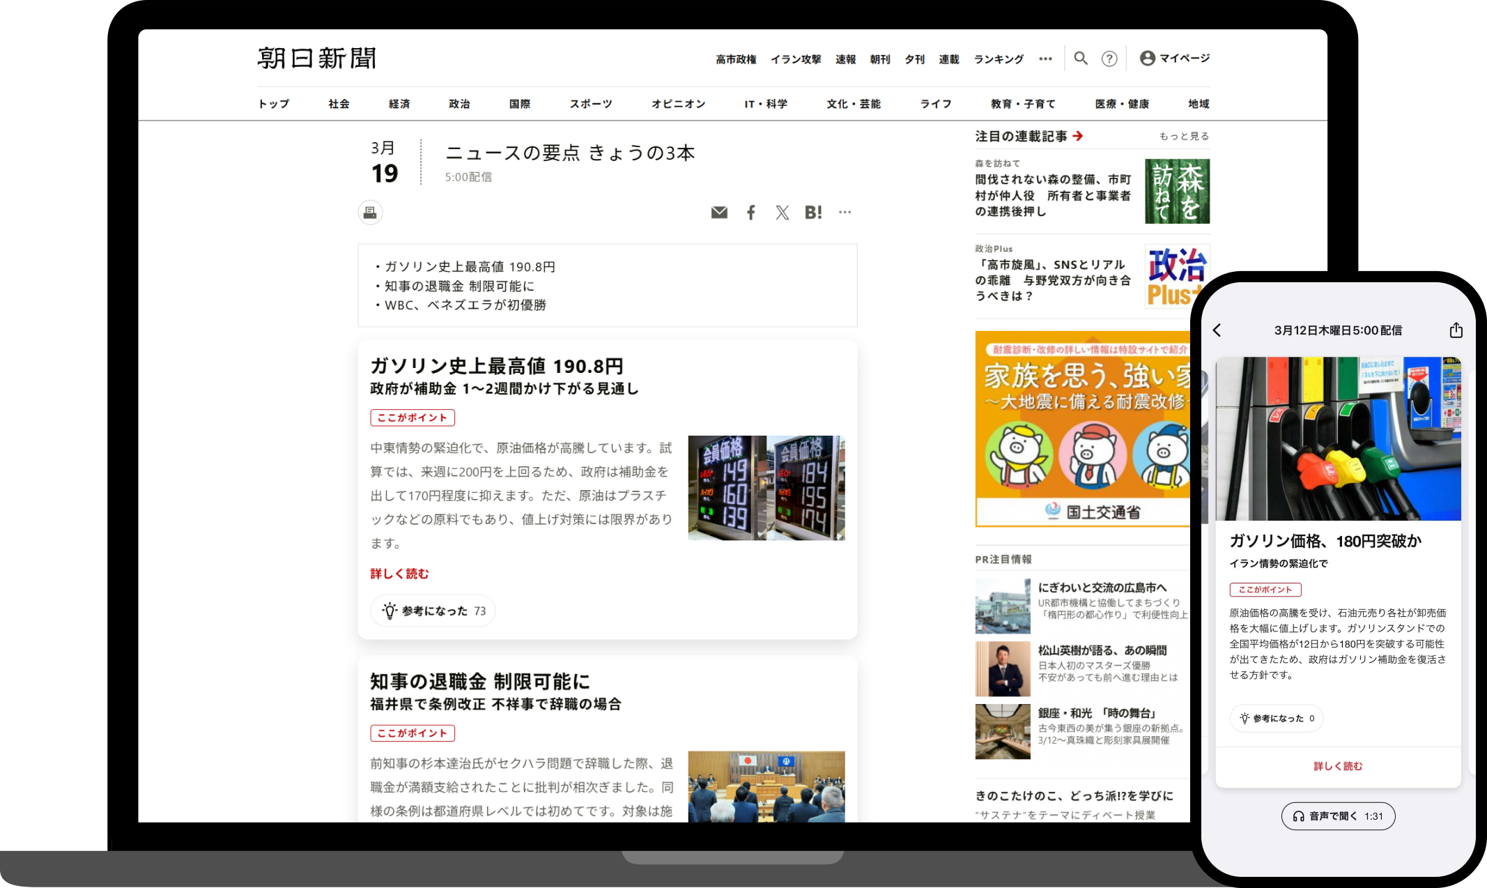1487x888 pixels.
Task: Tap the back chevron on phone screen
Action: point(1217,330)
